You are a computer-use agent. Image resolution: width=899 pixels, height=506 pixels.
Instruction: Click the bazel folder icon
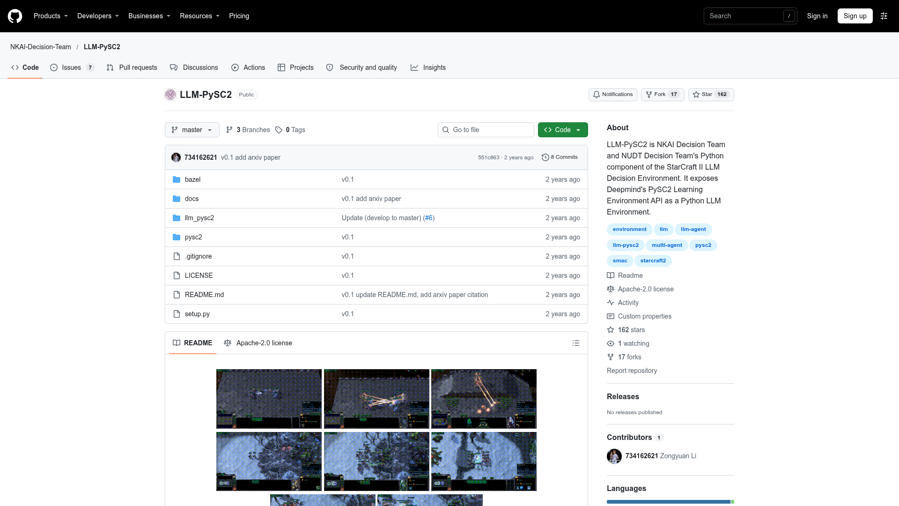click(177, 179)
